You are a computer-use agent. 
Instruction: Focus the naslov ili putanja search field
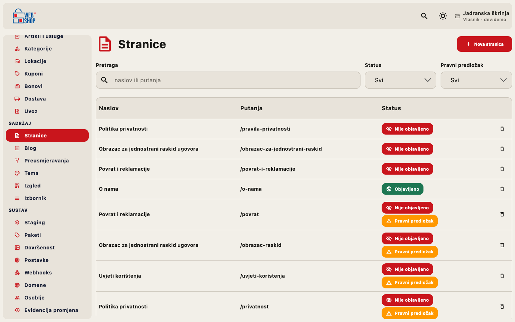tap(228, 80)
